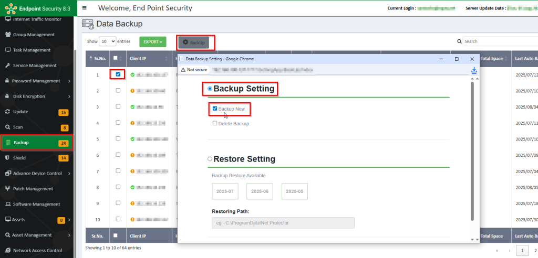538x258 pixels.
Task: Click the download icon in popup address bar
Action: [x=473, y=70]
